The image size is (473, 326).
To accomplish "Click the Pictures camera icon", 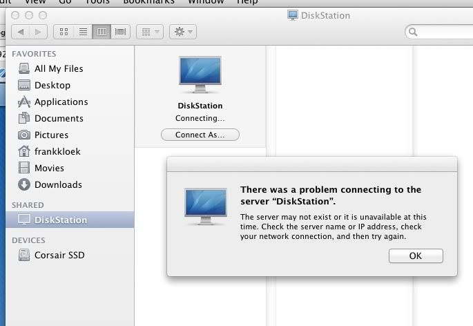I will coord(24,135).
